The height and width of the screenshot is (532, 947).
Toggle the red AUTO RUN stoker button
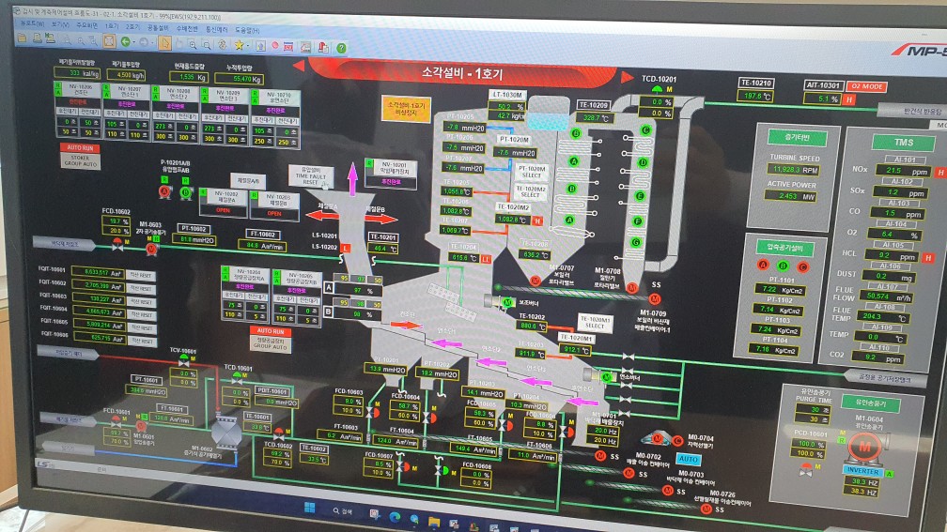(x=82, y=147)
